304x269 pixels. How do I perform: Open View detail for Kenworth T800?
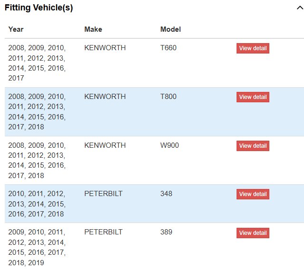pyautogui.click(x=253, y=97)
